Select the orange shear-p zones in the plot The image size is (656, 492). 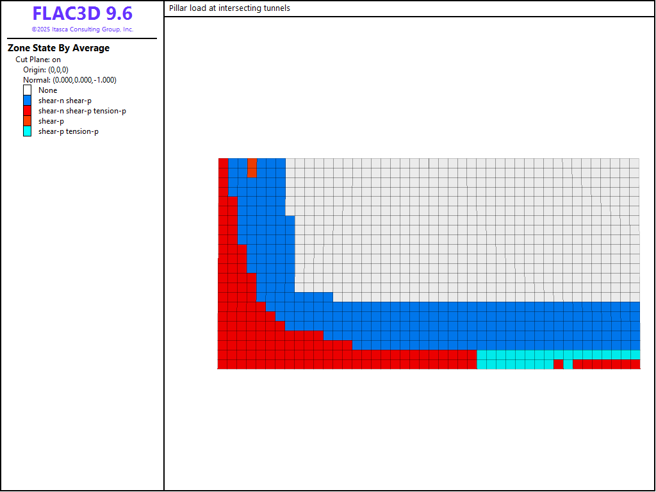[x=252, y=168]
